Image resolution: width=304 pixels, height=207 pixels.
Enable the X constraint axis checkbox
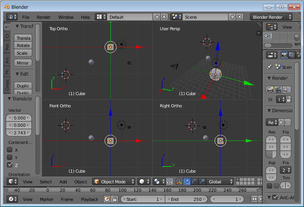point(10,150)
